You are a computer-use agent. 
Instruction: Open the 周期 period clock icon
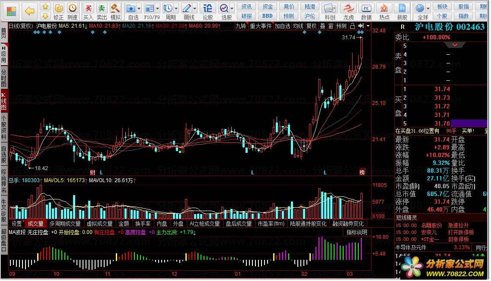[x=168, y=12]
